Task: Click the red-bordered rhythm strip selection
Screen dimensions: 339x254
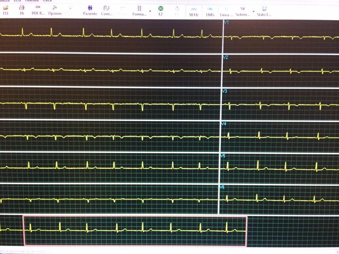Action: point(135,231)
